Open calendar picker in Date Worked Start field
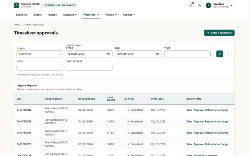The width and height of the screenshot is (250, 156). click(109, 54)
